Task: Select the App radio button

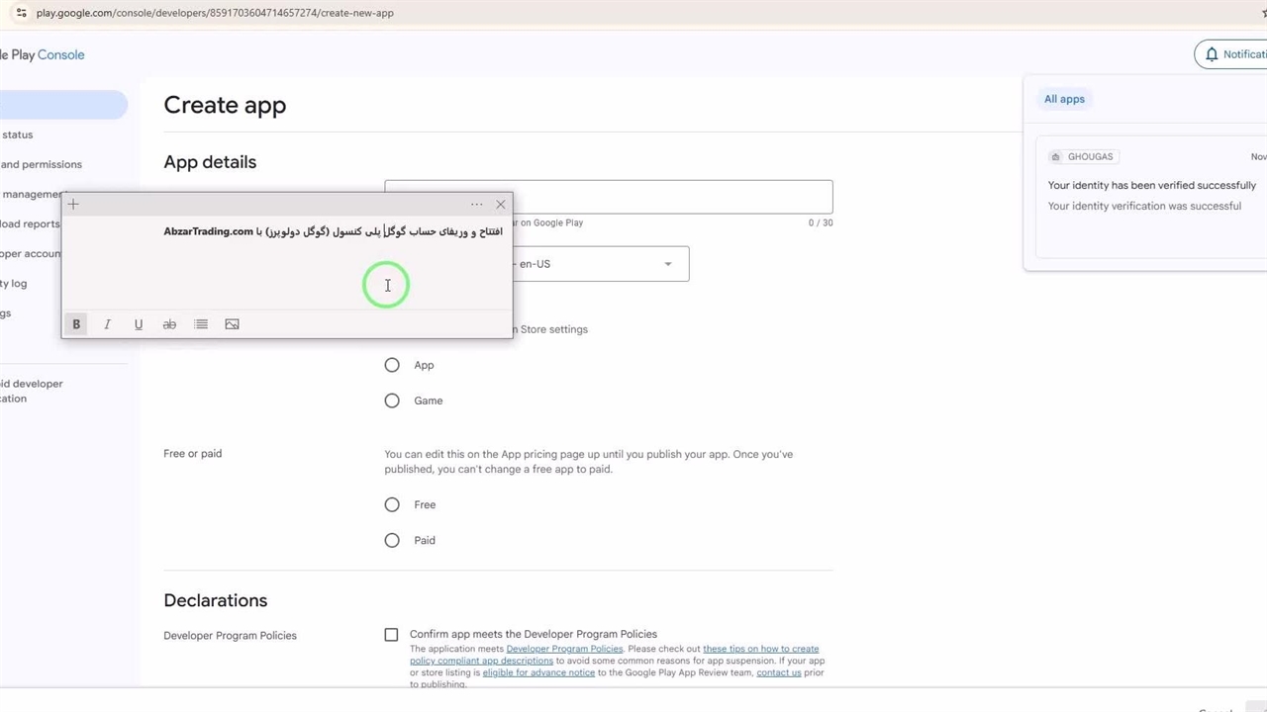Action: coord(392,365)
